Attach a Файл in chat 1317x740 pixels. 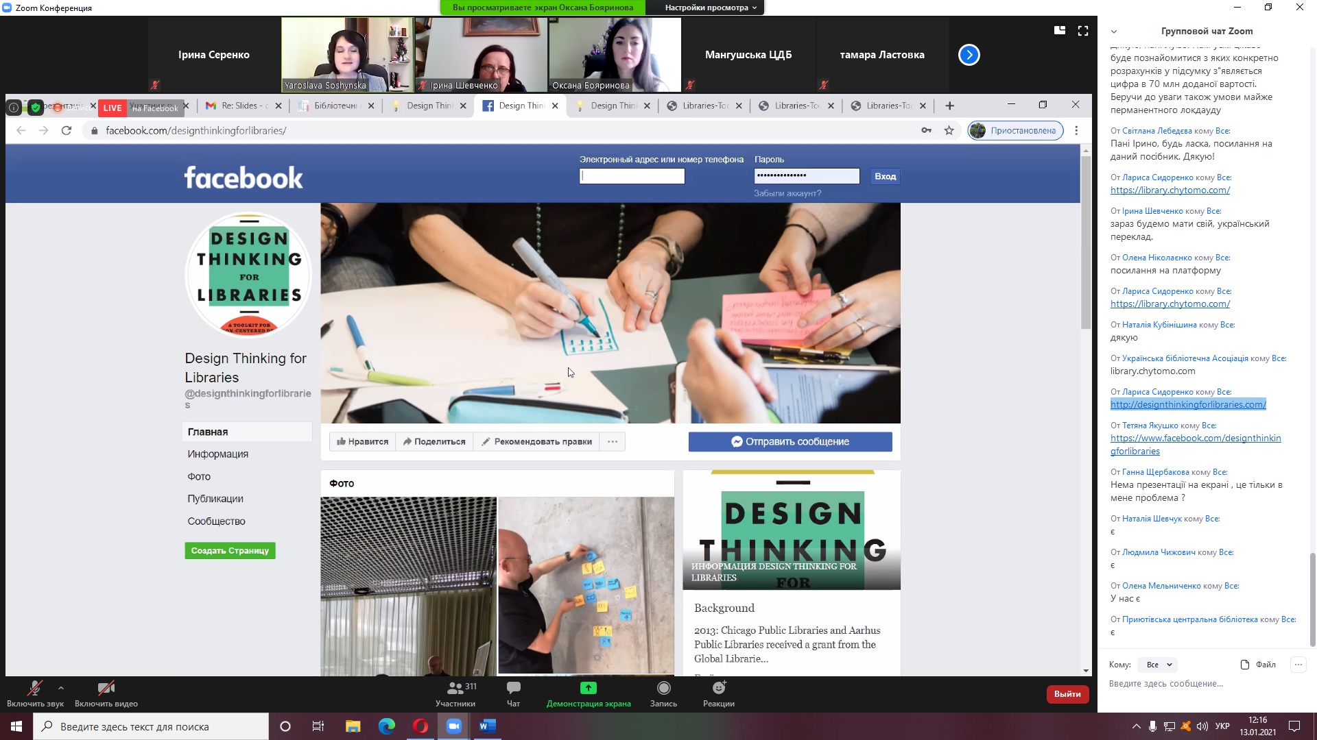click(1258, 665)
